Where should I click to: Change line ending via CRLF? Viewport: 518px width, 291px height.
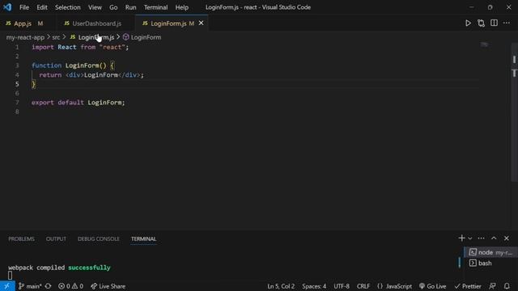click(363, 286)
